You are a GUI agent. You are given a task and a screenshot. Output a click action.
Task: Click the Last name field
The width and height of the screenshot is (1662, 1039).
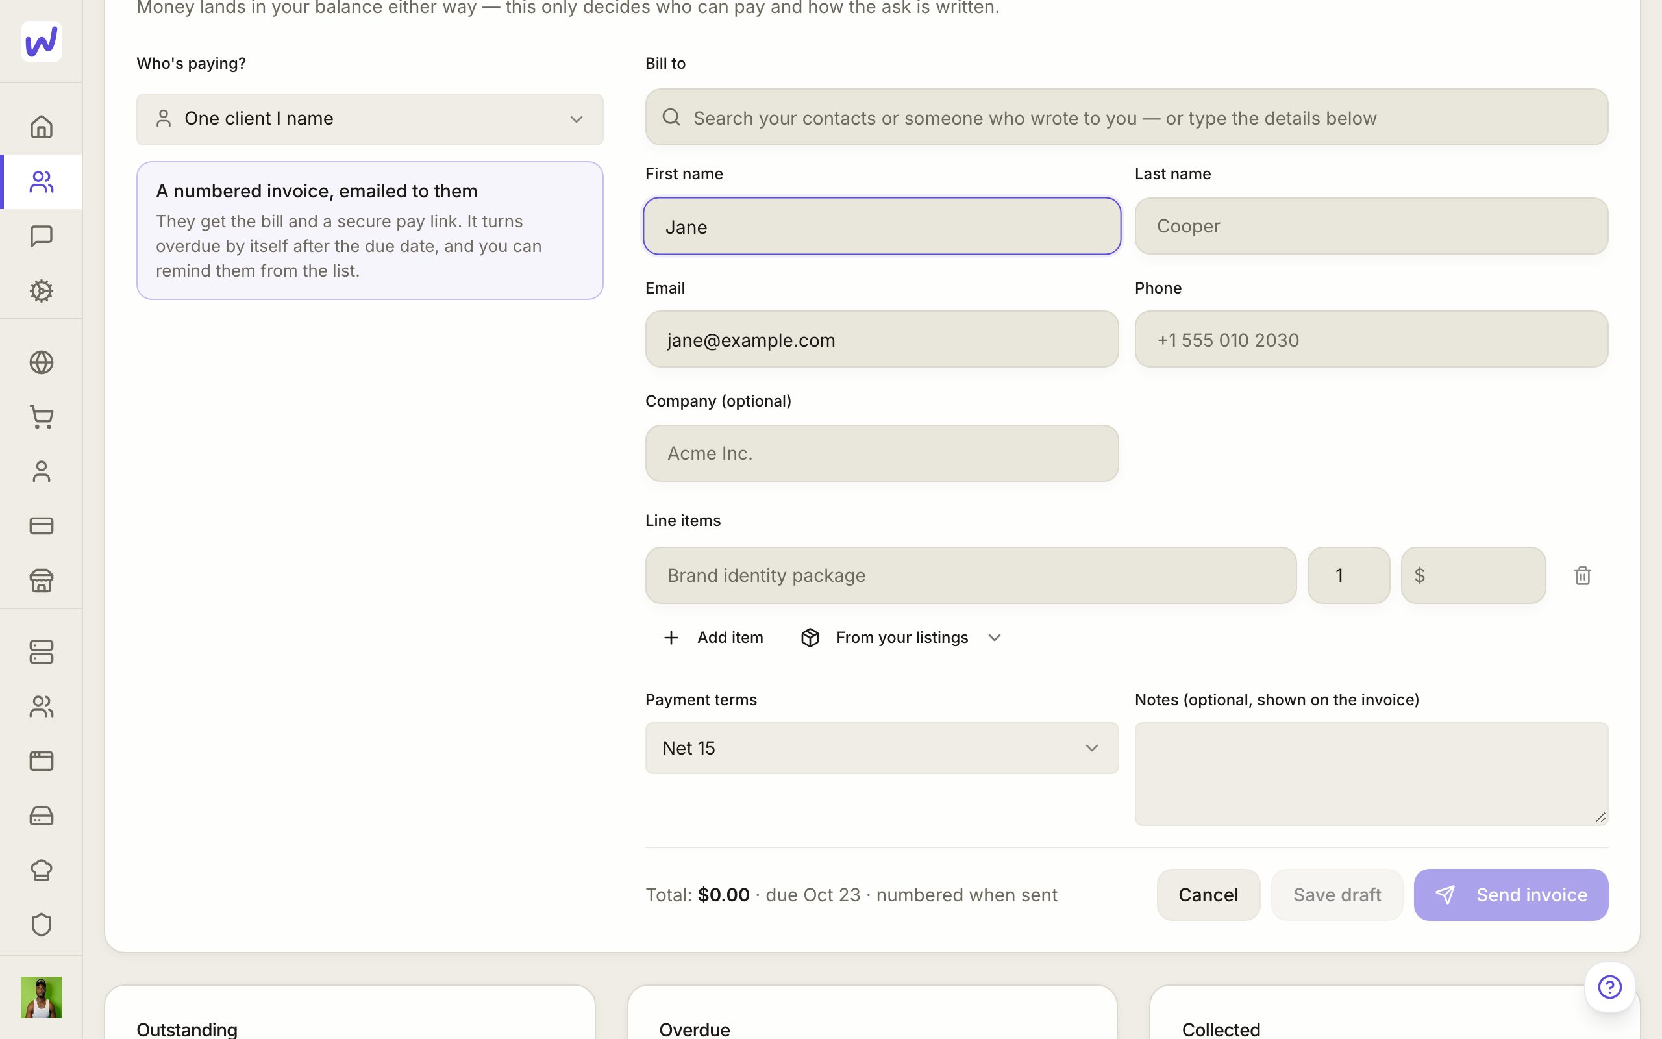[1372, 226]
